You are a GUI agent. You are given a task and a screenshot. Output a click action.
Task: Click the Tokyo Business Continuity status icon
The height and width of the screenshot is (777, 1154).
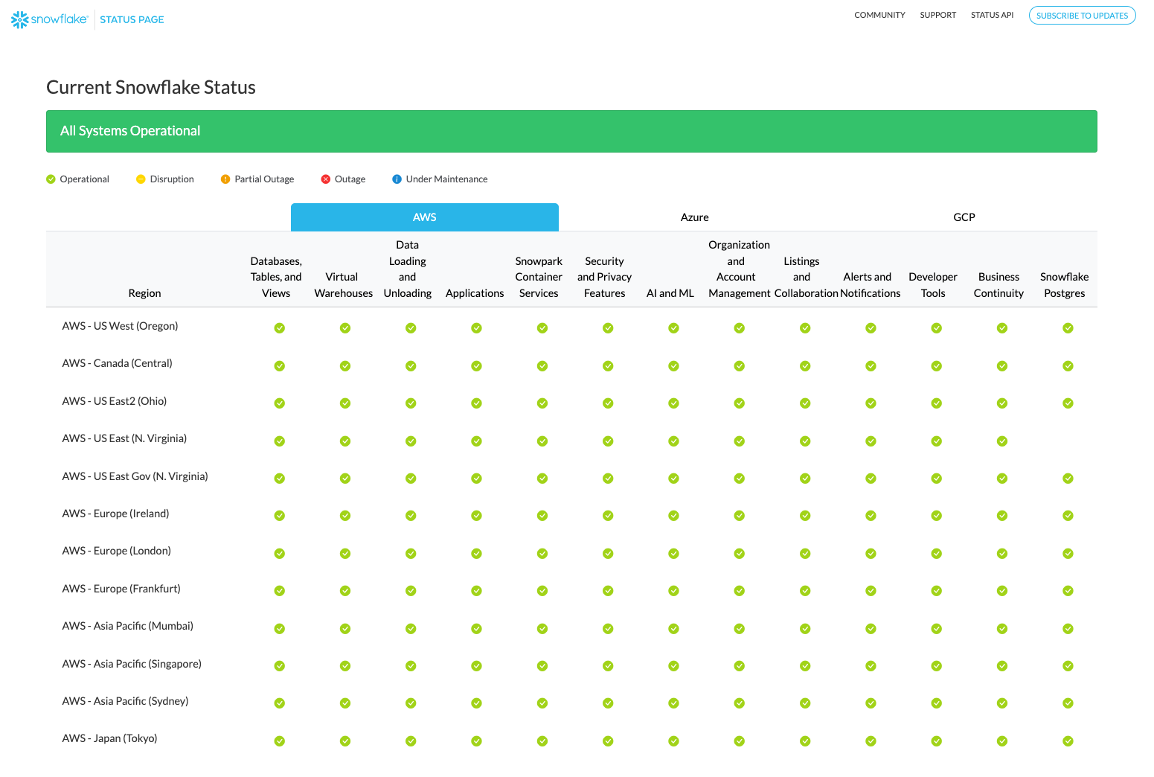[1002, 741]
